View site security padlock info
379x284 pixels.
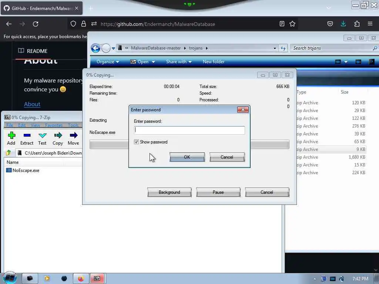click(84, 24)
